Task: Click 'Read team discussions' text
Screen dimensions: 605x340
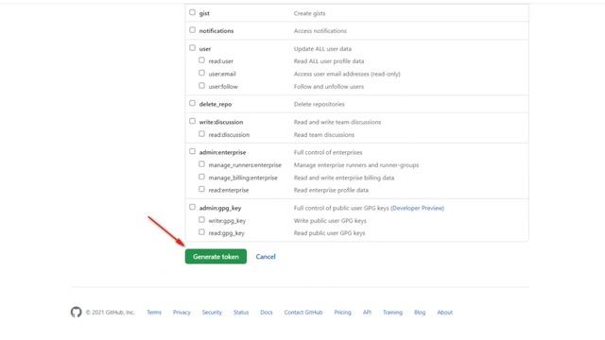Action: tap(324, 135)
